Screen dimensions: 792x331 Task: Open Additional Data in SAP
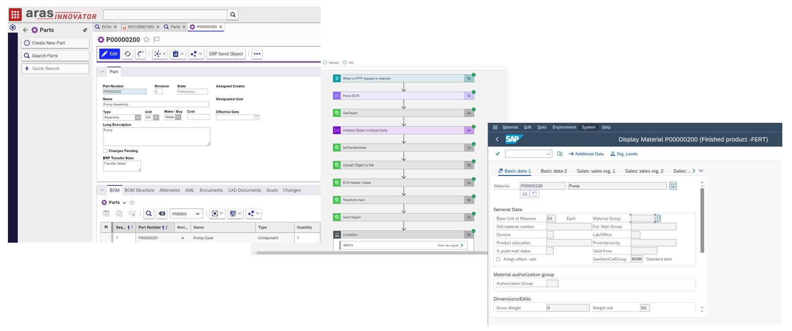click(586, 154)
